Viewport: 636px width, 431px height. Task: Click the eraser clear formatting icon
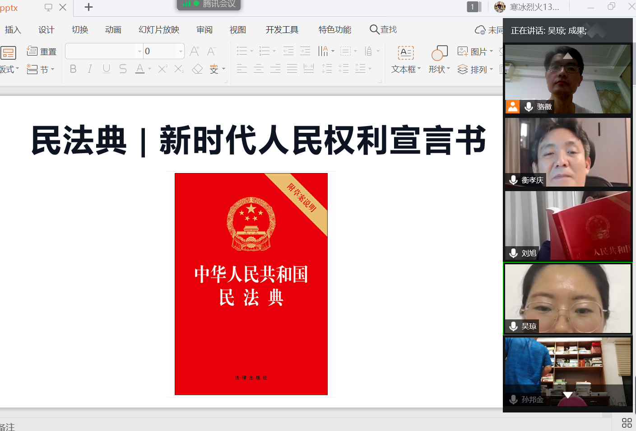(197, 69)
